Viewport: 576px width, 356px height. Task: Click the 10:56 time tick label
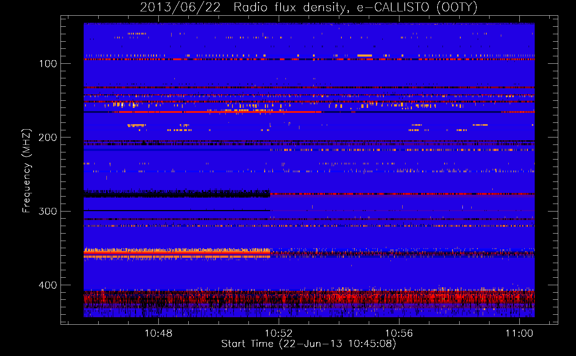(x=399, y=333)
